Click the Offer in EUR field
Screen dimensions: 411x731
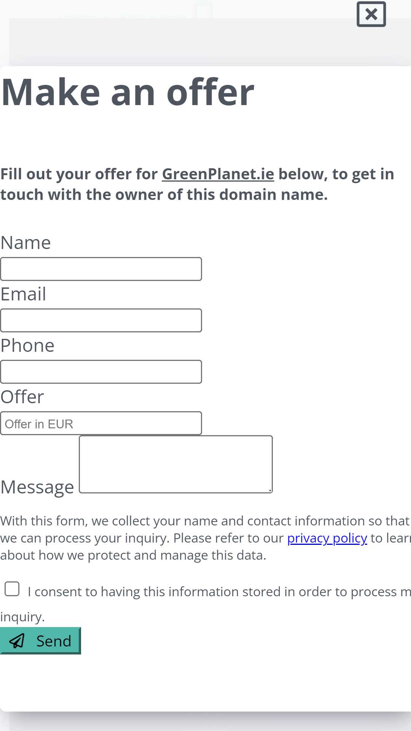[x=101, y=423]
